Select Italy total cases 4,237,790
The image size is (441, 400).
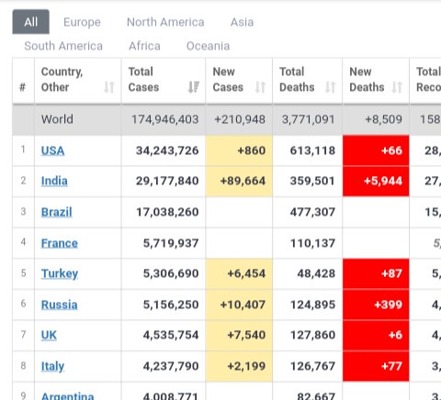point(171,366)
